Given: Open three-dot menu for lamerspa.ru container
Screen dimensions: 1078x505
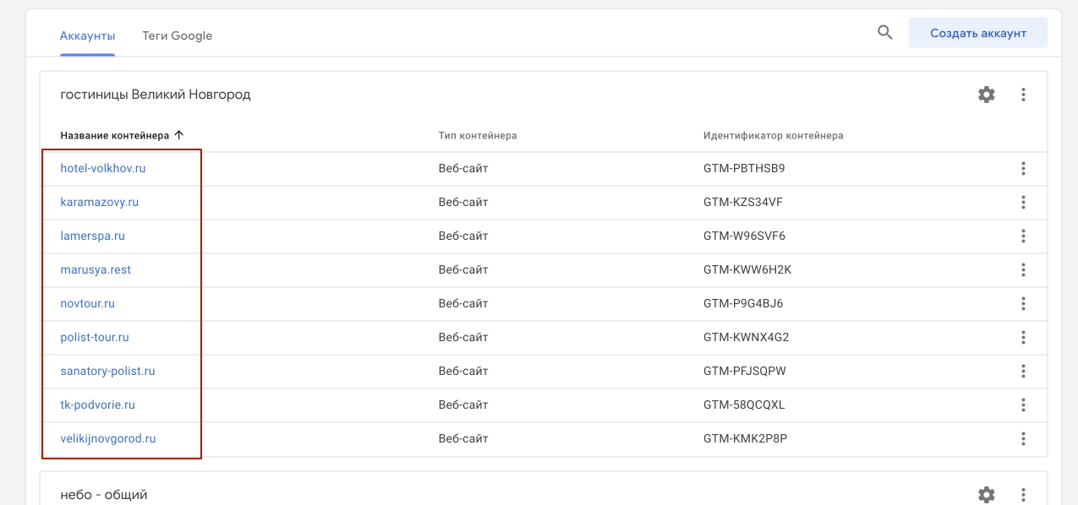Looking at the screenshot, I should coord(1023,236).
